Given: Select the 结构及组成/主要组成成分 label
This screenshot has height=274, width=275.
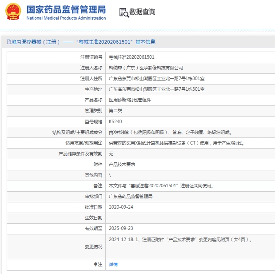Looking at the screenshot, I should coord(77,132).
